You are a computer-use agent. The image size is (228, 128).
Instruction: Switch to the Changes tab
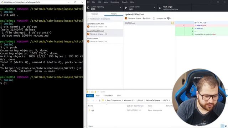[x=95, y=14]
